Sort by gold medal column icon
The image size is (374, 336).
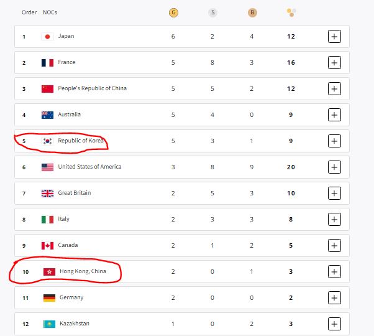[173, 12]
